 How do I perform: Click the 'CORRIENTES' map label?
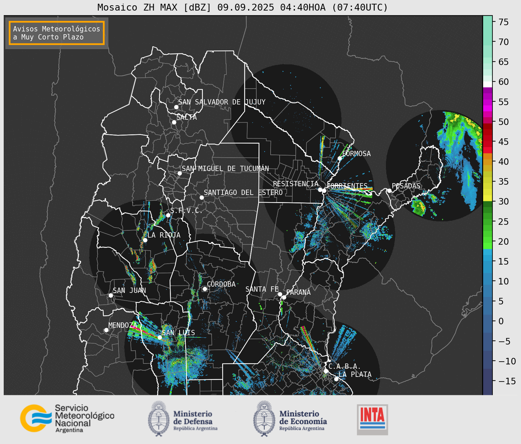[347, 186]
